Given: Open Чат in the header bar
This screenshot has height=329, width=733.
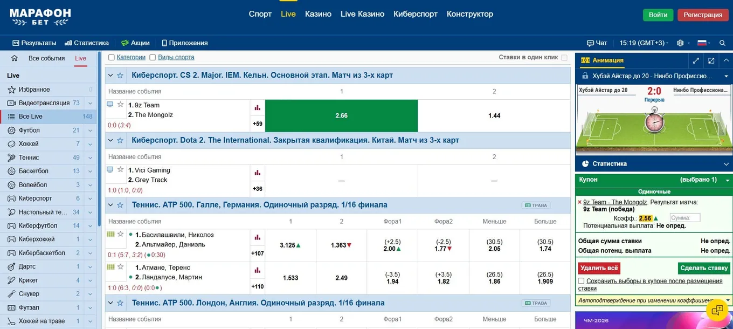Looking at the screenshot, I should click(597, 43).
